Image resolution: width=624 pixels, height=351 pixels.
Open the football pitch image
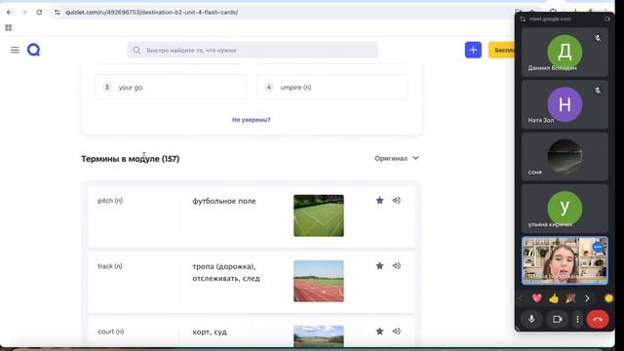click(x=319, y=215)
